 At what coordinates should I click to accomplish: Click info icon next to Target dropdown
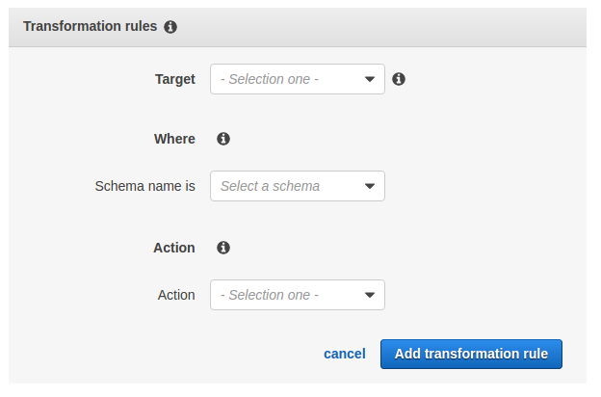(399, 79)
